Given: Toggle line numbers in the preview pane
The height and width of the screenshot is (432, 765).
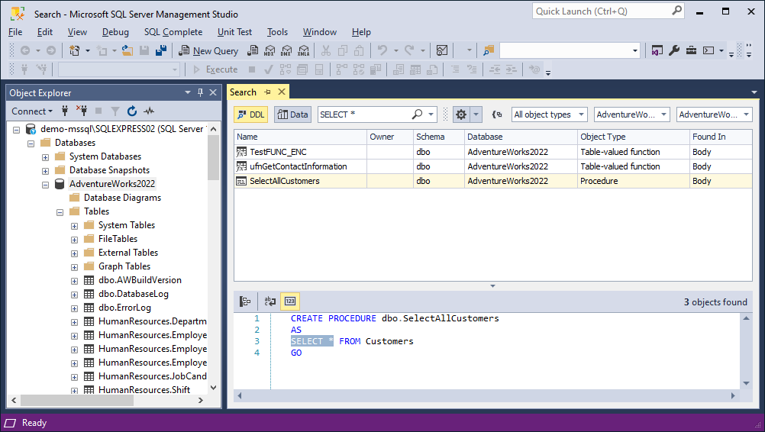Looking at the screenshot, I should pos(290,301).
